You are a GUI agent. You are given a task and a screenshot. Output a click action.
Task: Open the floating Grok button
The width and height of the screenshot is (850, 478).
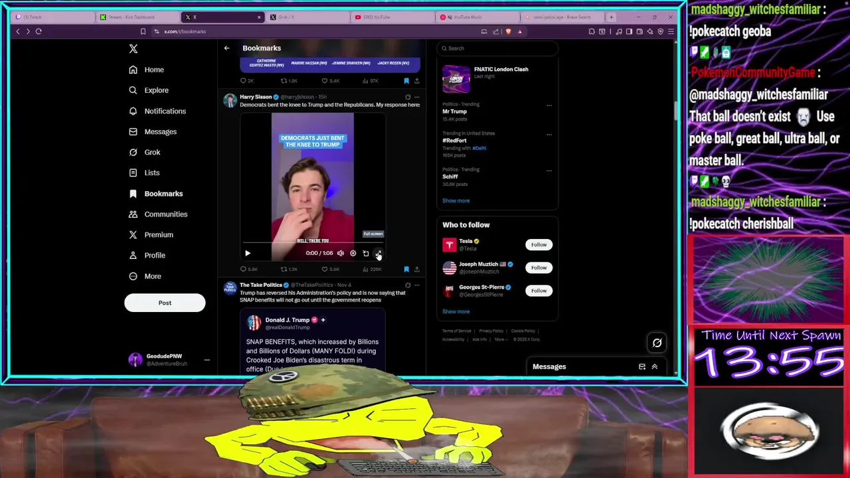point(657,343)
